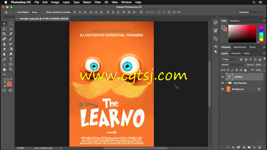Open the Filter menu
Screen dimensions: 267x150
point(97,2)
